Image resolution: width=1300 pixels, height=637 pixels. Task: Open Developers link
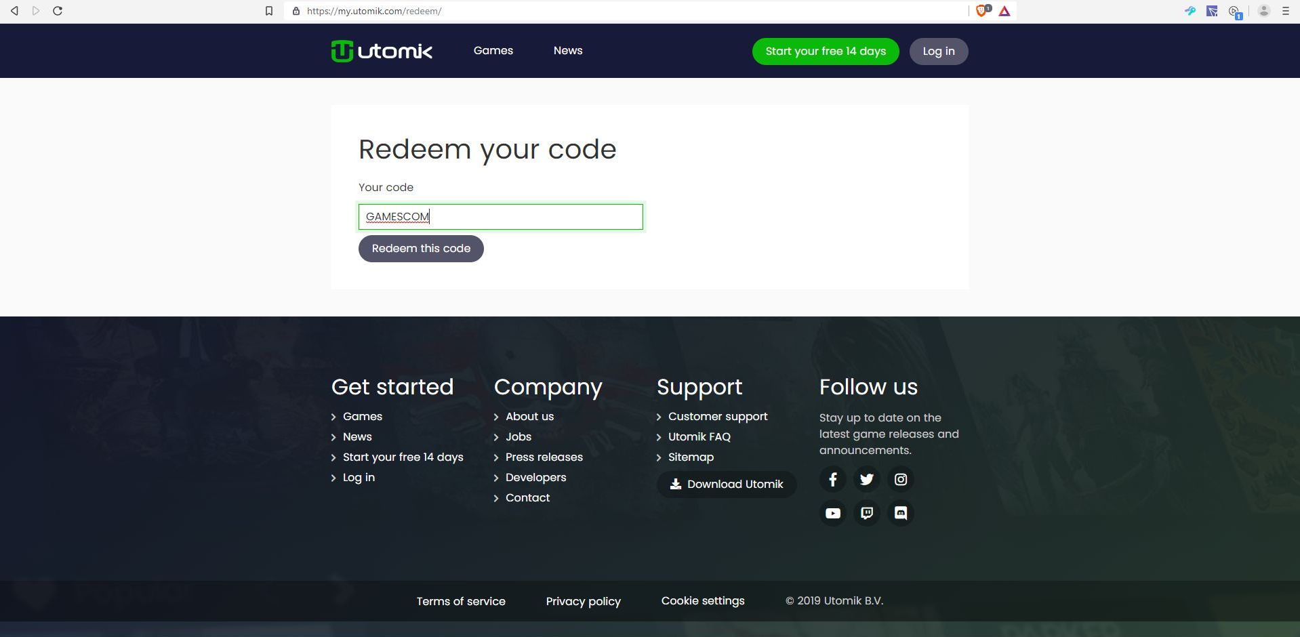coord(535,478)
